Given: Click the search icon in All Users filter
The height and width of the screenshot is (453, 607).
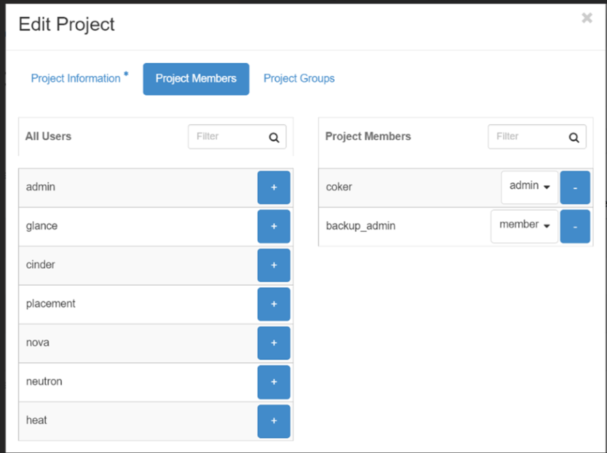Looking at the screenshot, I should (x=274, y=136).
